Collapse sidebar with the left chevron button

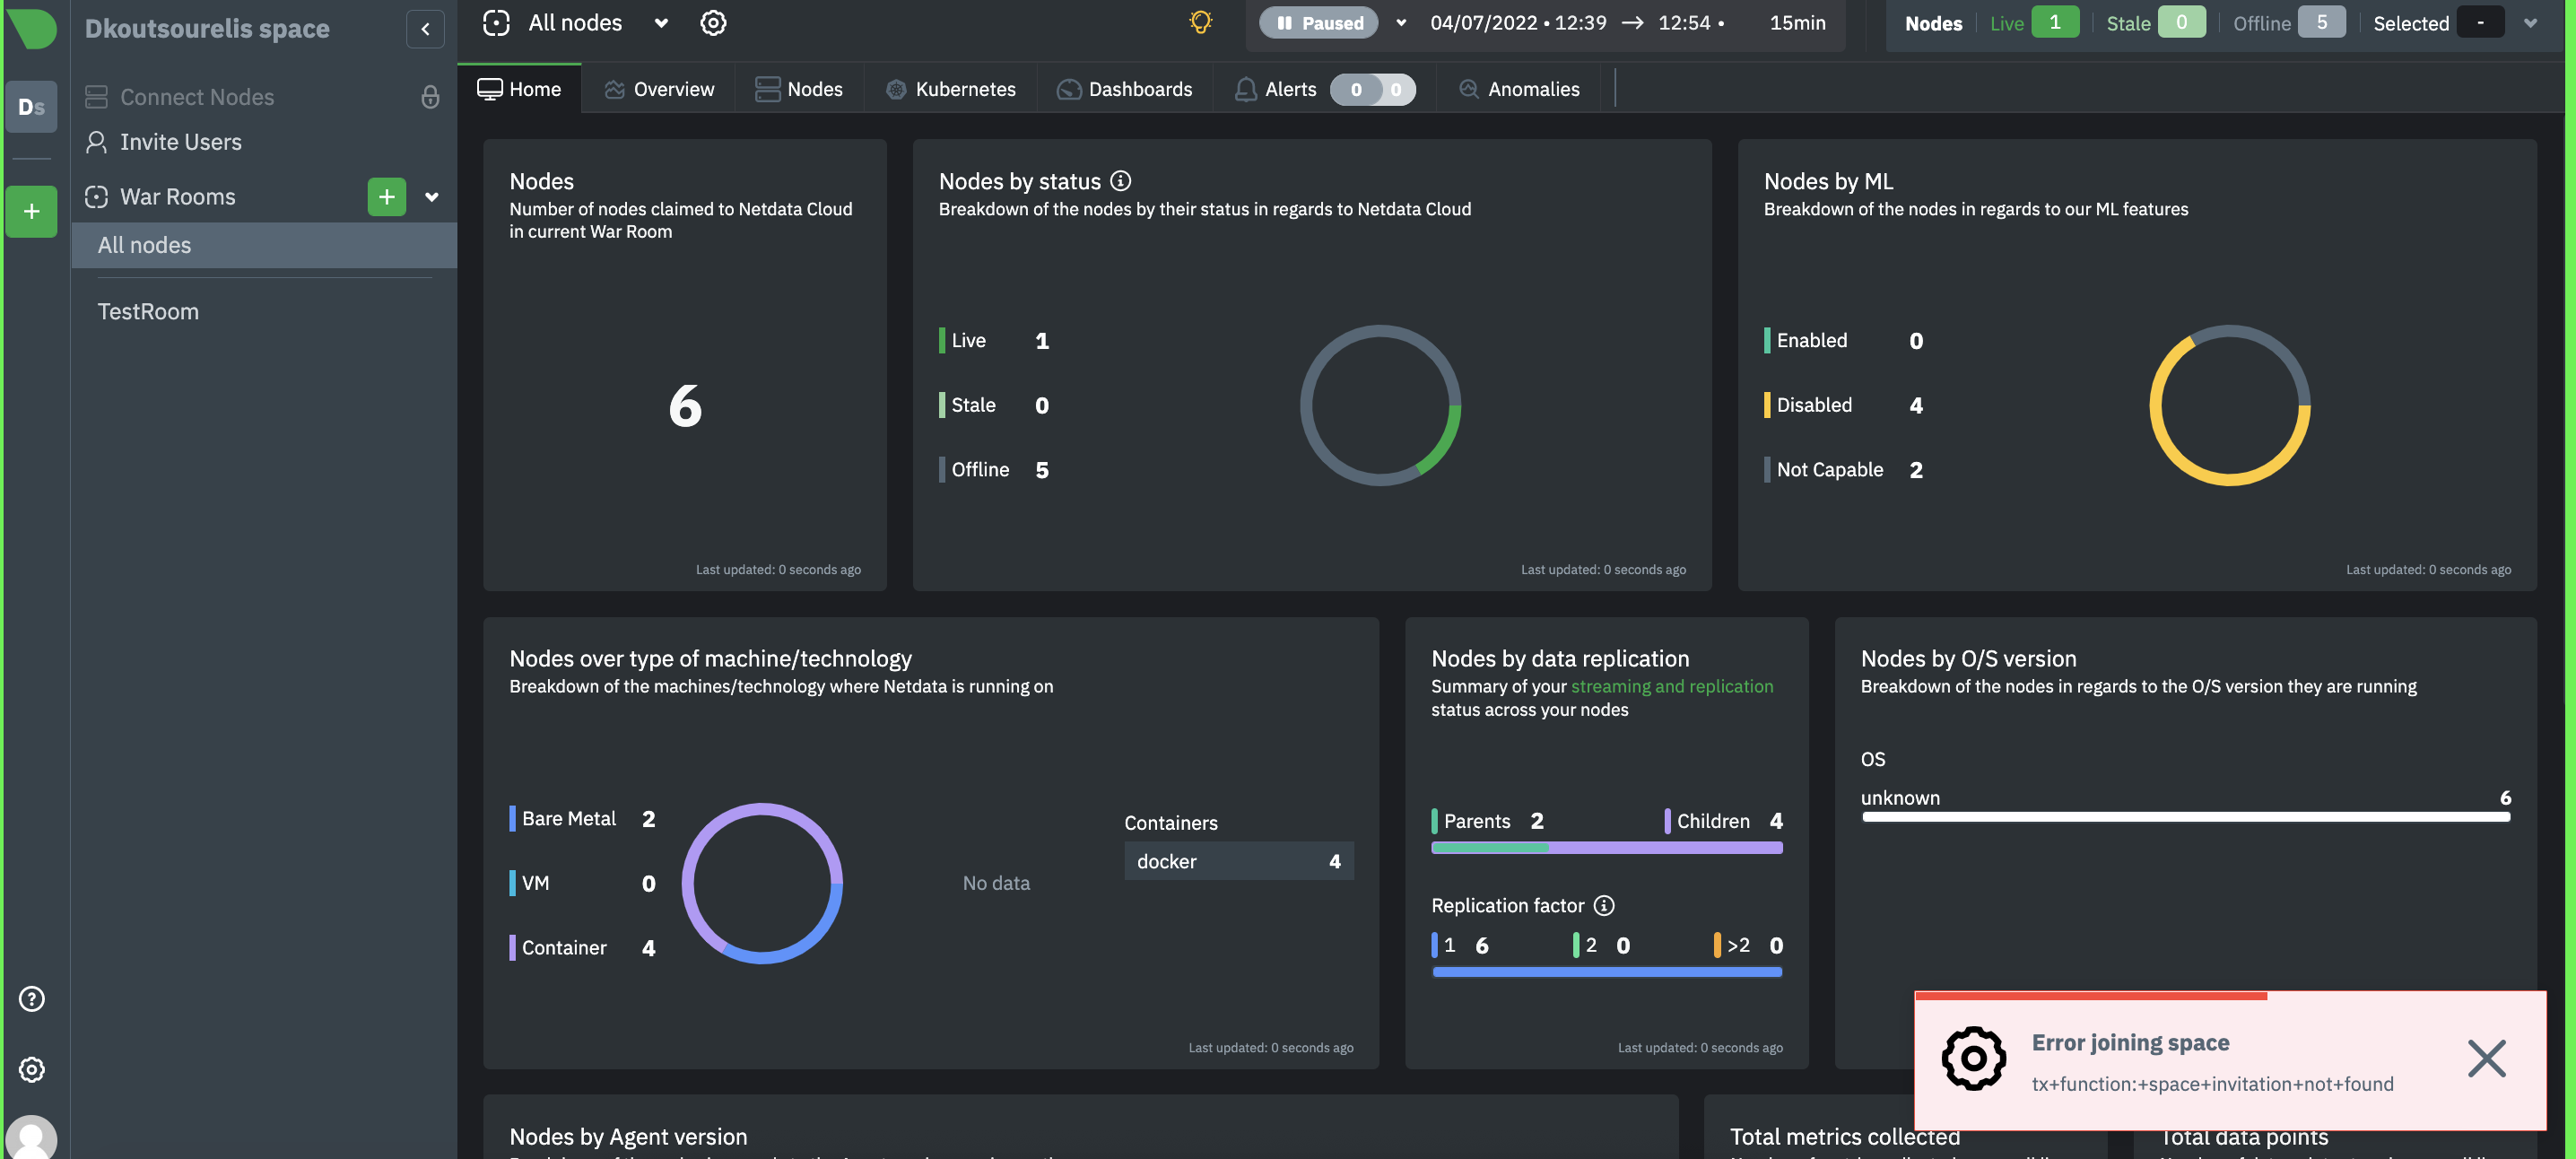tap(425, 29)
